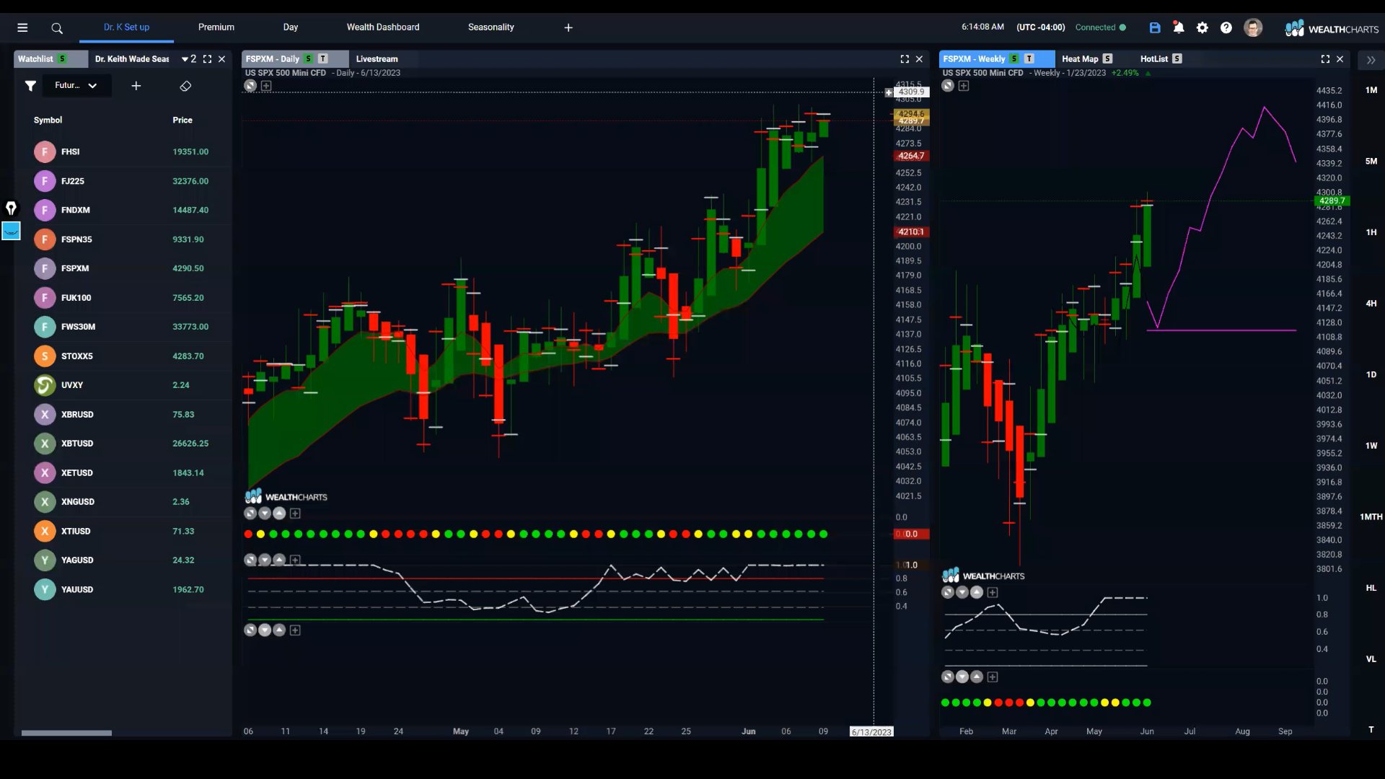Move the daily oscillator pane up

point(279,560)
